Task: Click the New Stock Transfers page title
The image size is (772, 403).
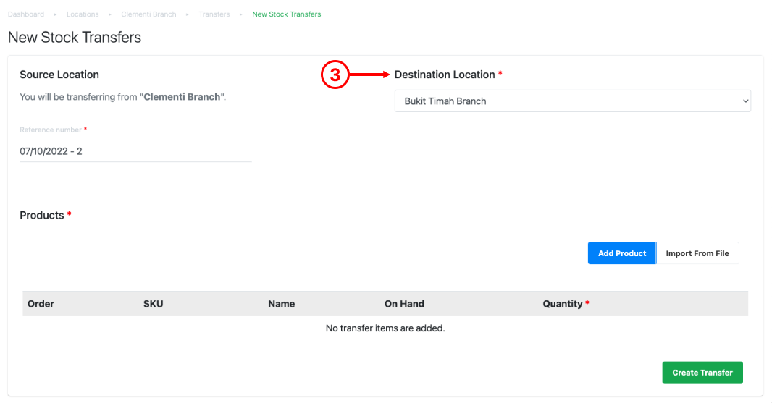Action: pos(75,37)
